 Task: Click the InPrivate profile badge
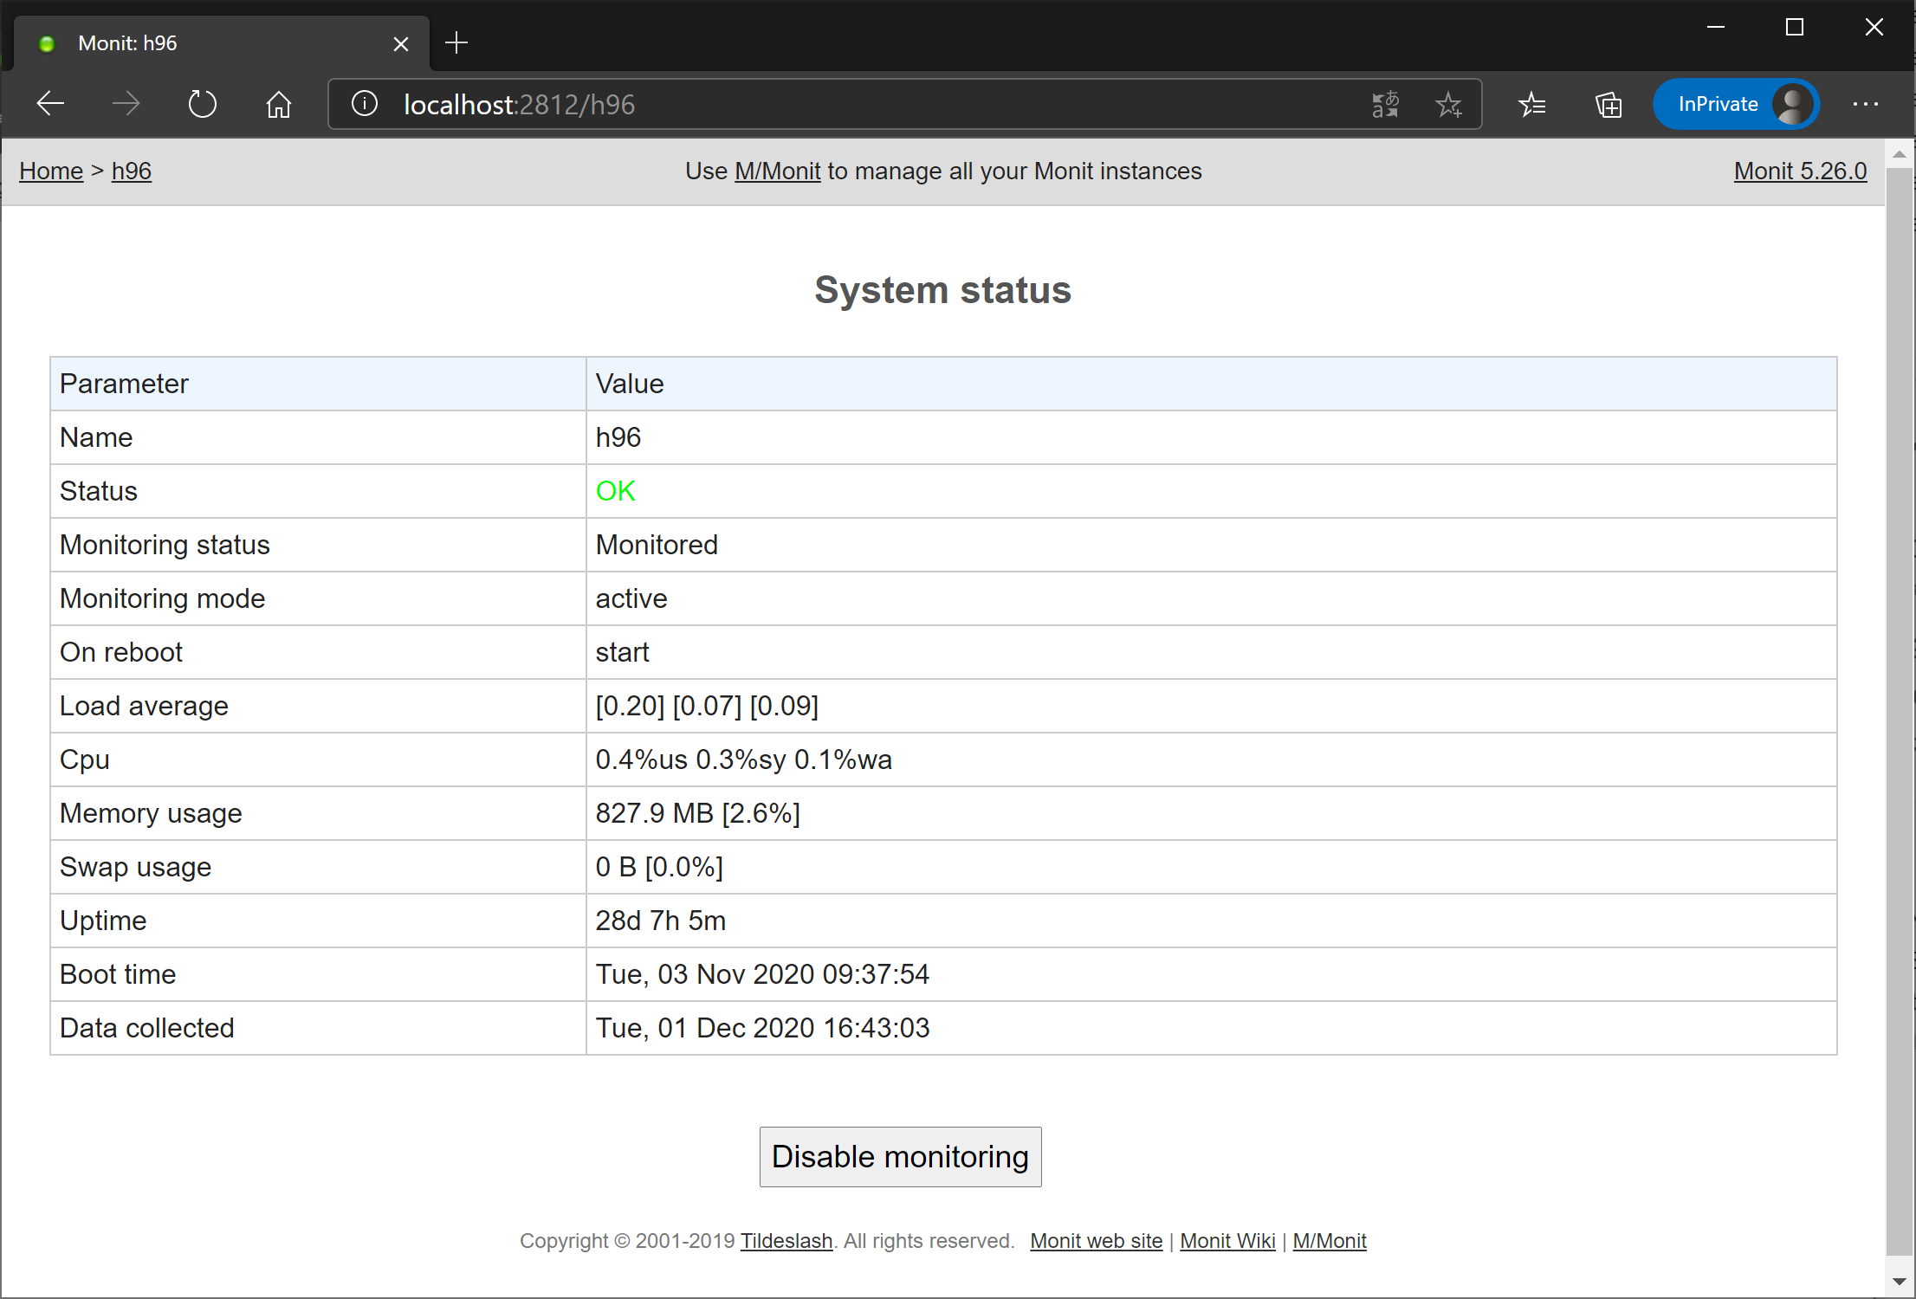click(1736, 104)
